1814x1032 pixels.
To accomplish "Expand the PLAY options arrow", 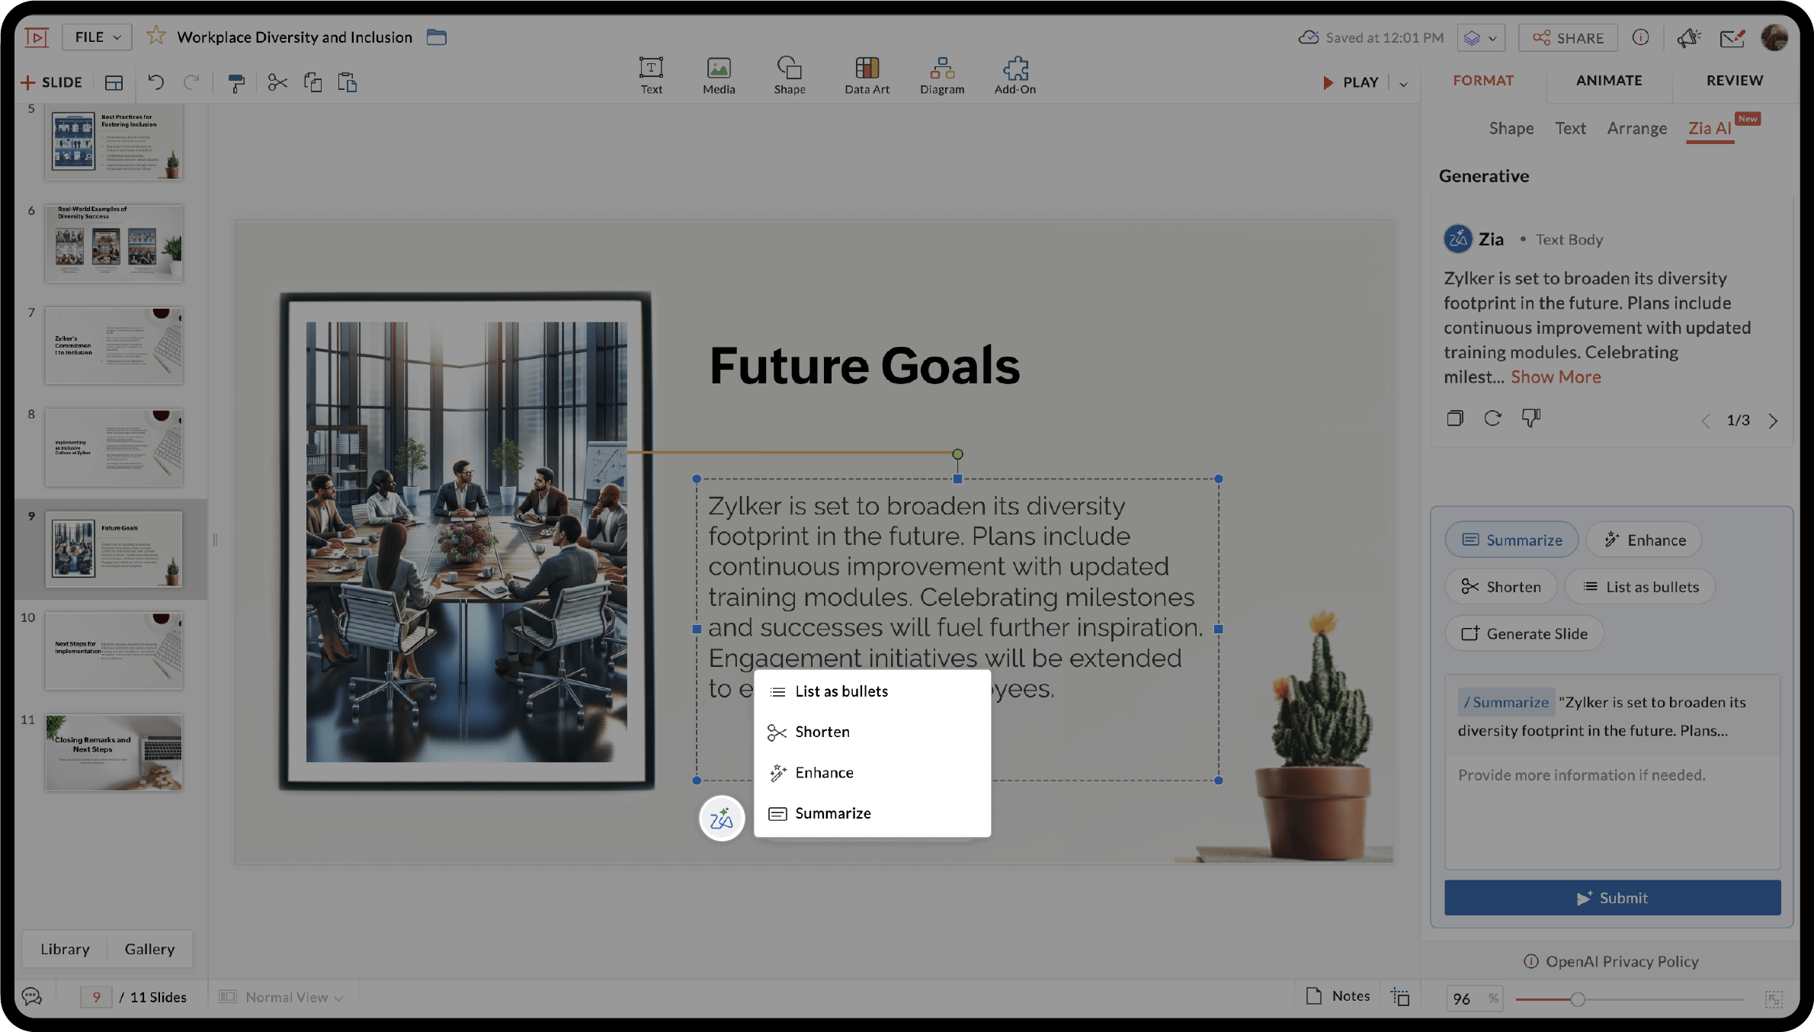I will [1403, 84].
